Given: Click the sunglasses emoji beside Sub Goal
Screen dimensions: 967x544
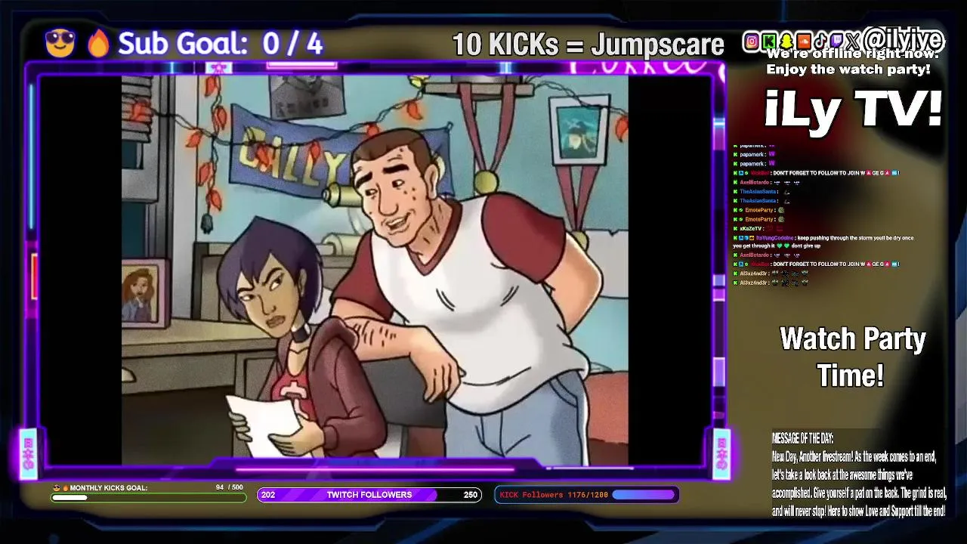Looking at the screenshot, I should 60,43.
